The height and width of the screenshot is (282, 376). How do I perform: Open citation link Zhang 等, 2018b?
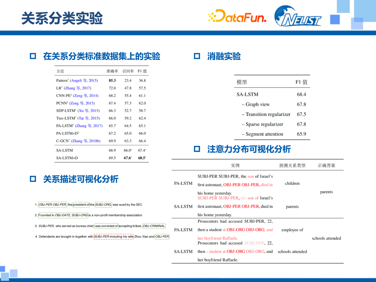[86, 141]
